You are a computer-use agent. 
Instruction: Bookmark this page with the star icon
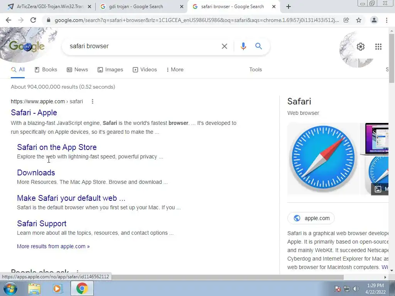[359, 20]
